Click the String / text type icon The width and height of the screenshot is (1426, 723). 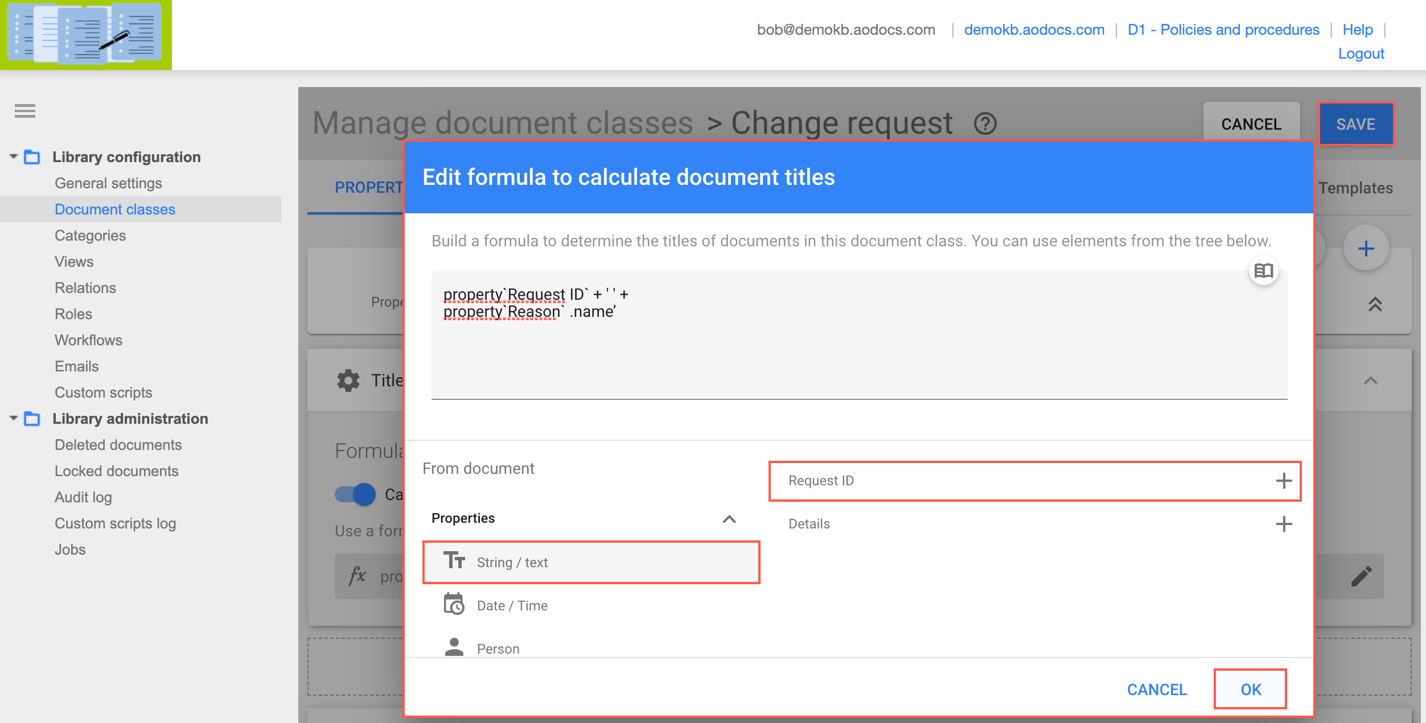(454, 561)
